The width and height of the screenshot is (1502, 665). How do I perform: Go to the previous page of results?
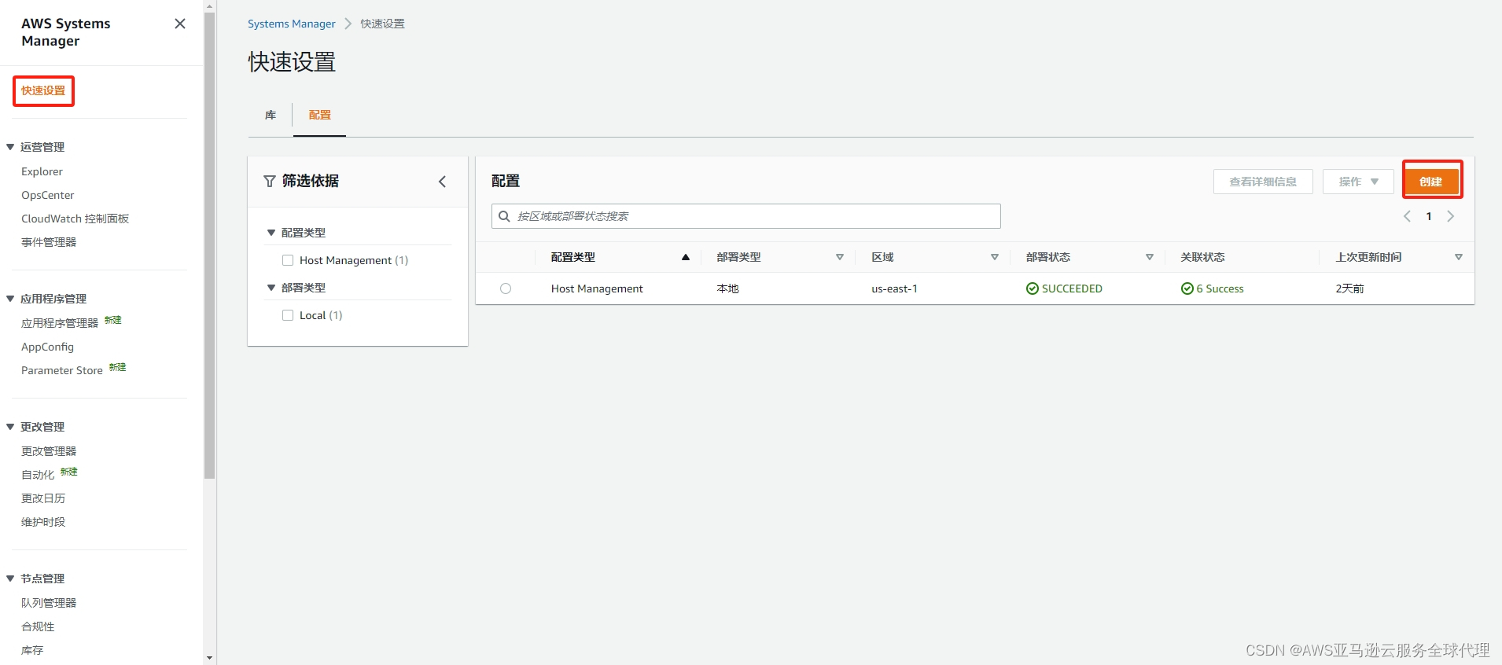1407,216
